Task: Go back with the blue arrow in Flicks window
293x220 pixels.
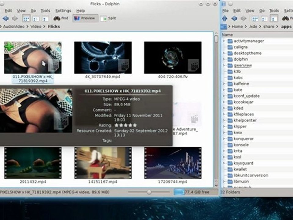Action: pyautogui.click(x=6, y=18)
